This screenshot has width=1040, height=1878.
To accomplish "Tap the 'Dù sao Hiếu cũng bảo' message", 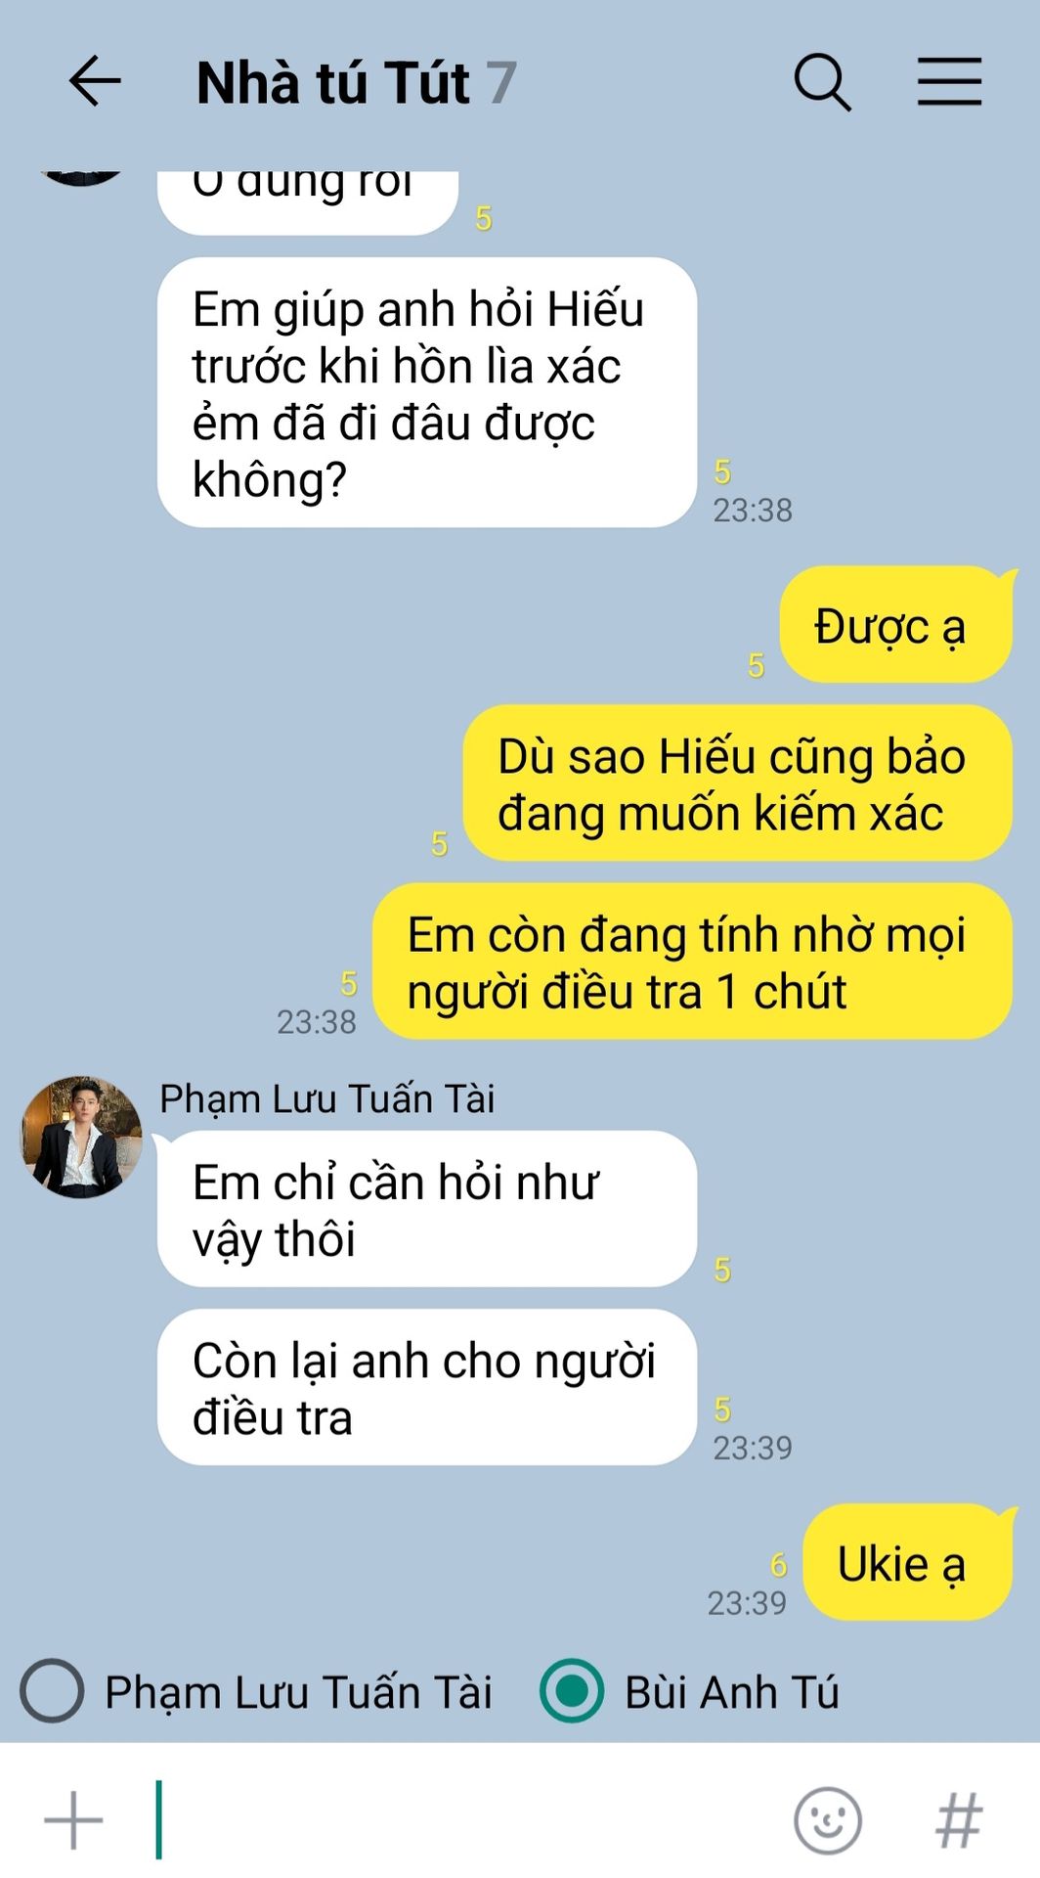I will point(737,783).
